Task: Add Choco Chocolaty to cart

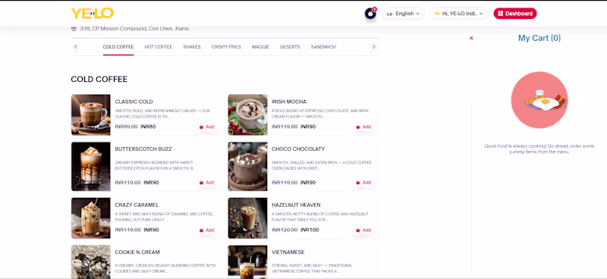Action: [363, 183]
